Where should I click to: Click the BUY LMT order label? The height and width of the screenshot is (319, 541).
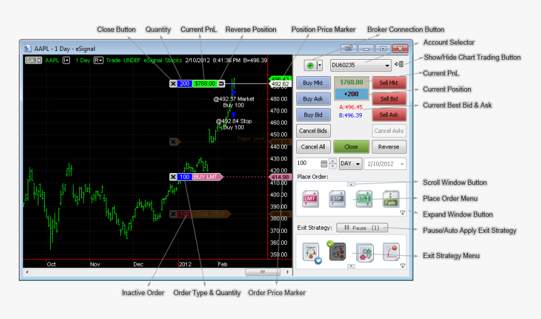pyautogui.click(x=206, y=177)
